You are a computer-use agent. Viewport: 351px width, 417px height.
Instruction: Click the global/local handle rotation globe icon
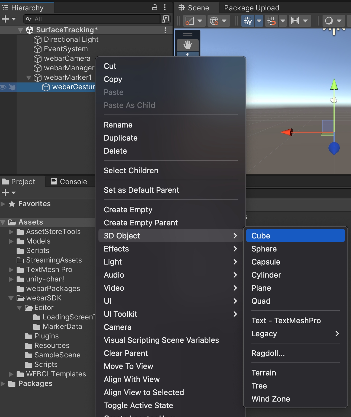tap(214, 21)
